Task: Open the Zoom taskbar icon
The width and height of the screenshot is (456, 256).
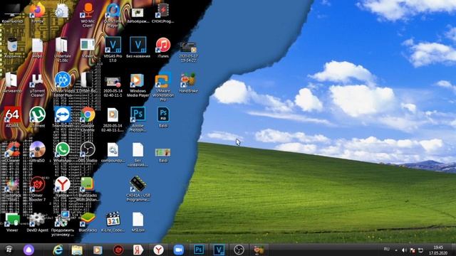Action: pos(179,250)
